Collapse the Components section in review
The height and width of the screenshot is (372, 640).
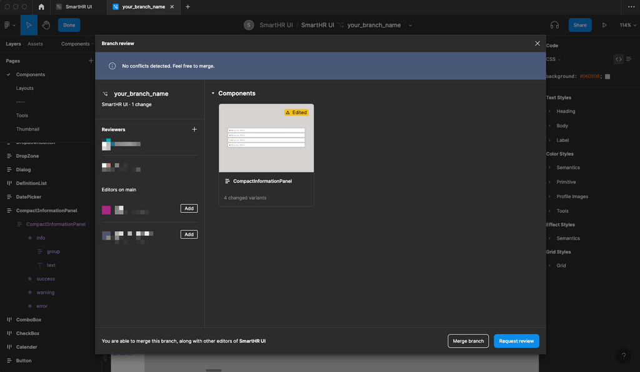(x=212, y=94)
